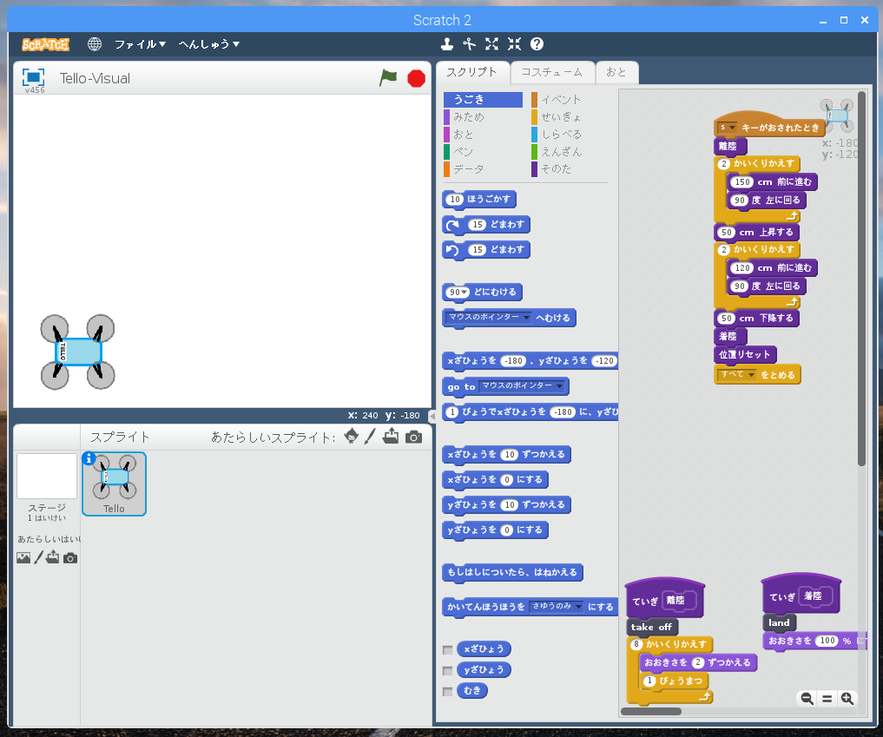The width and height of the screenshot is (883, 737).
Task: Click the Tello drone on stage
Action: (x=78, y=352)
